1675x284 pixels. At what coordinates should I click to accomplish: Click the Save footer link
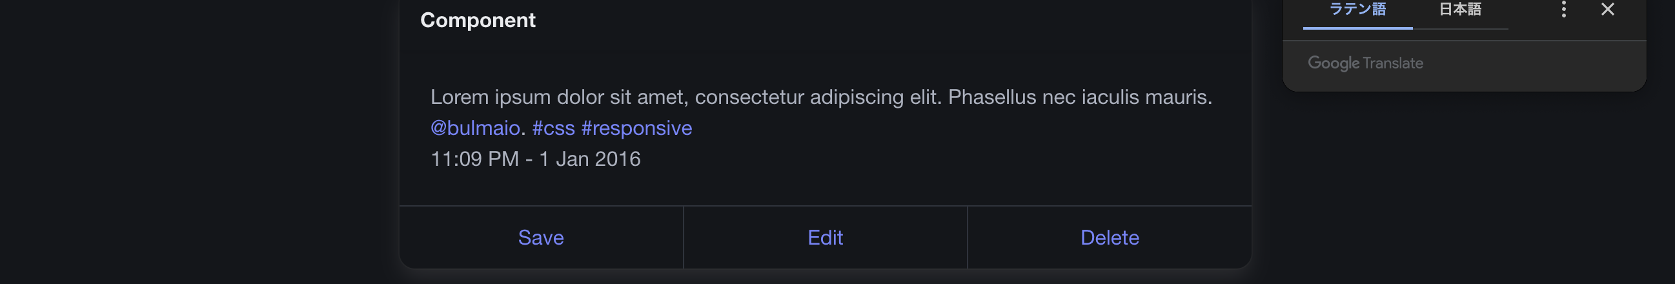pyautogui.click(x=541, y=238)
